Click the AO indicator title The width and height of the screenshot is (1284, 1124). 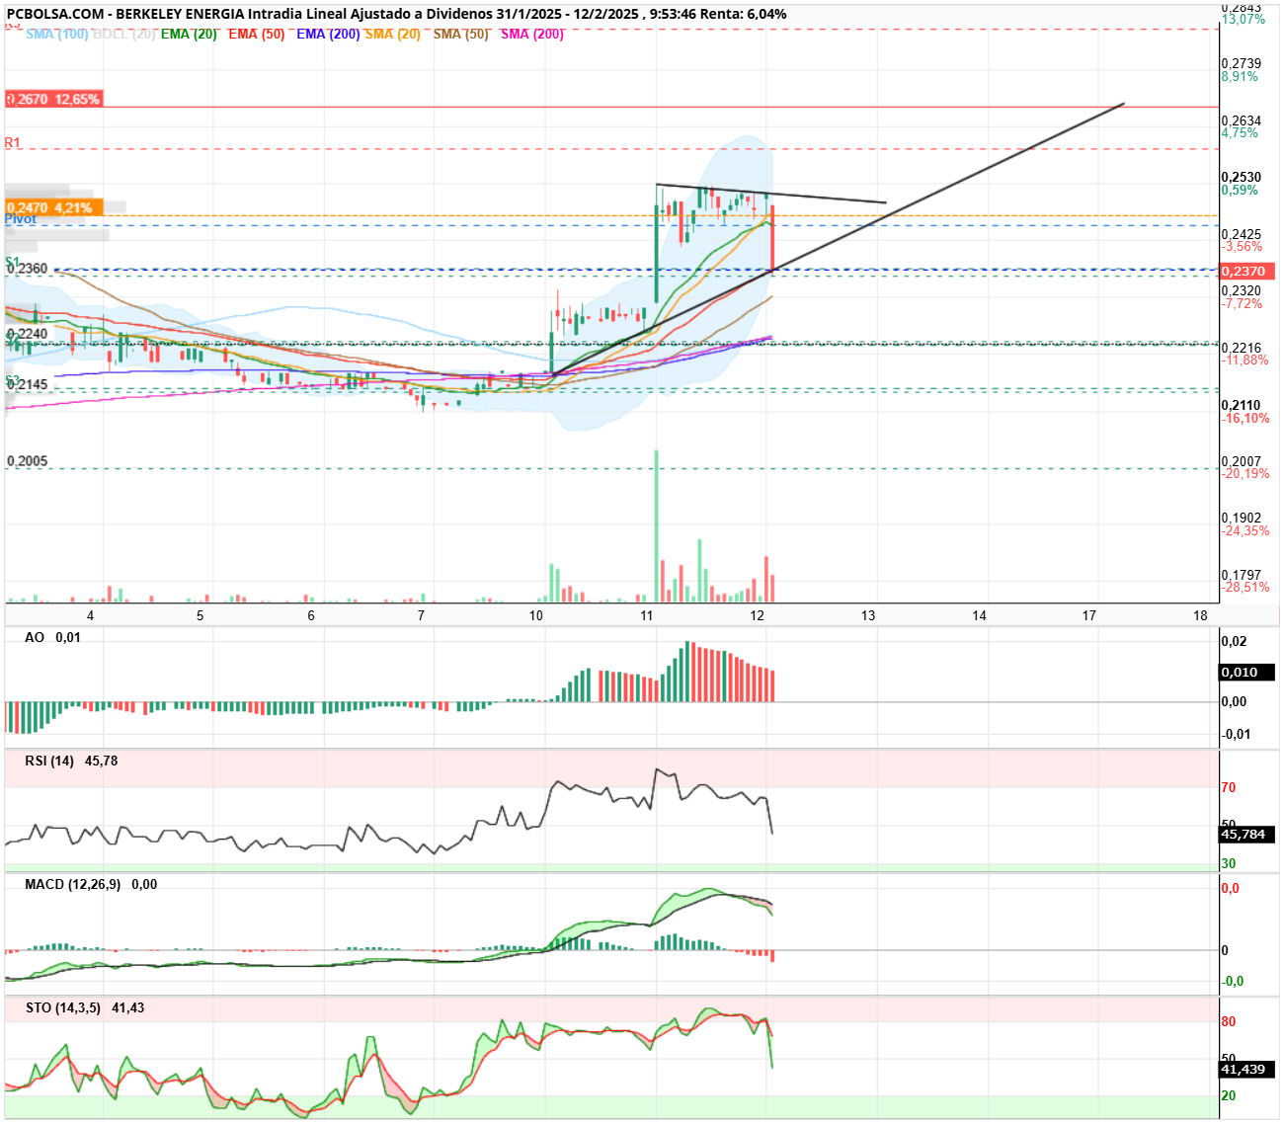pyautogui.click(x=35, y=638)
